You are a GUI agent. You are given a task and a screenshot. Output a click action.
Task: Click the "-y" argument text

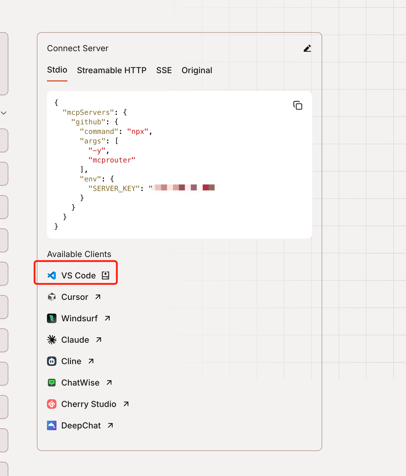click(x=97, y=151)
